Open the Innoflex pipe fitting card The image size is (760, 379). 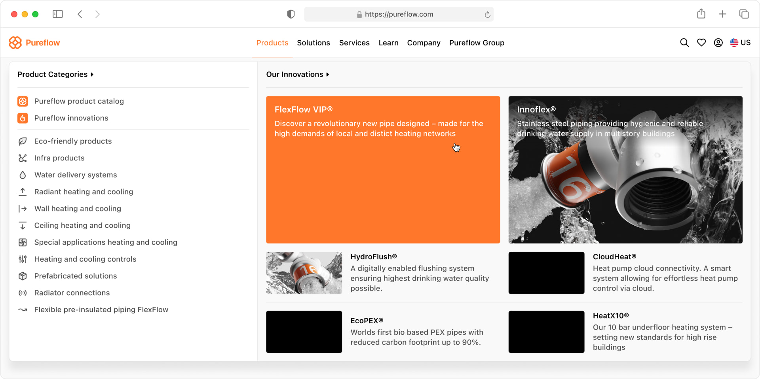(625, 170)
